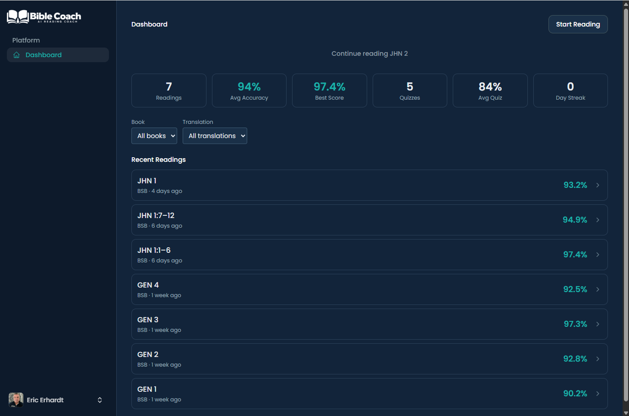
Task: Follow the Continue reading JHN 2 link
Action: 369,53
